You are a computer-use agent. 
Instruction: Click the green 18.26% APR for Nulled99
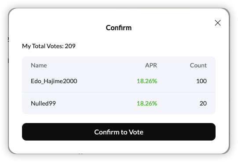[x=147, y=103]
